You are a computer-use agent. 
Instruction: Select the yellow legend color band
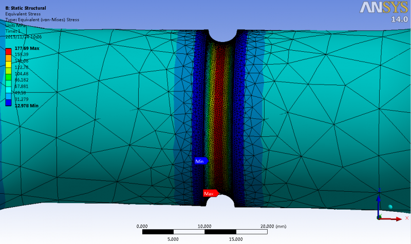pos(8,65)
